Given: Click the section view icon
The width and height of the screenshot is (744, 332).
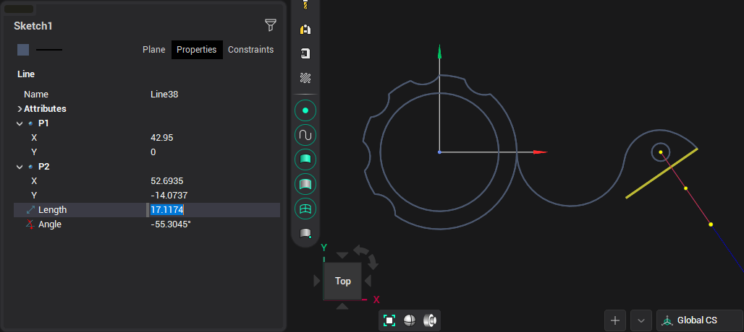Looking at the screenshot, I should tap(429, 320).
